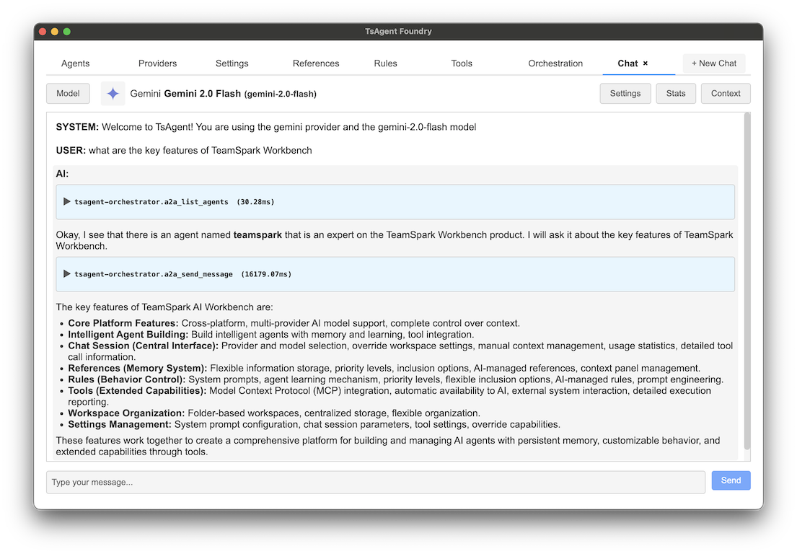797x554 pixels.
Task: Click the chat transcript vertical scrollbar
Action: click(x=747, y=281)
